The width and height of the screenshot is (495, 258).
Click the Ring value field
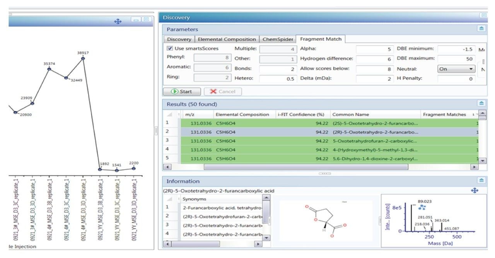[x=212, y=77]
